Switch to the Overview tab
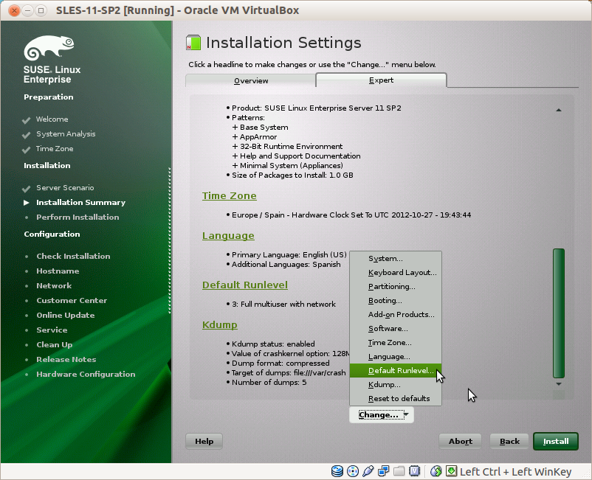Image resolution: width=592 pixels, height=480 pixels. [x=251, y=80]
